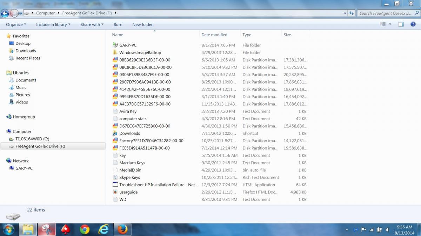Open Help with the question mark icon
421x236 pixels.
413,24
